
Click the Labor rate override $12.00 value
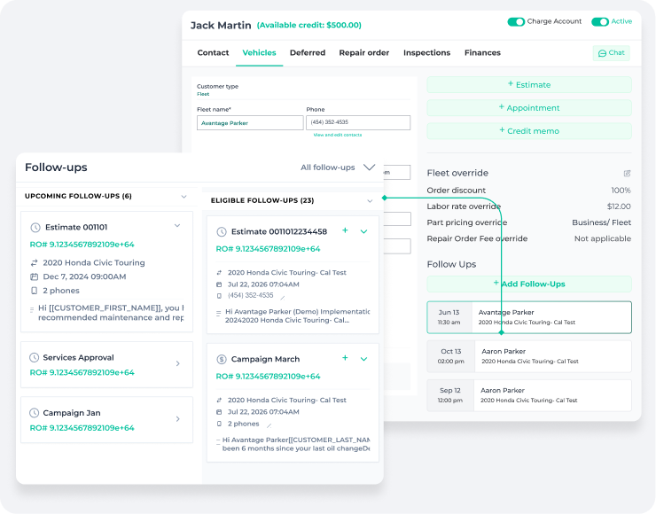click(x=619, y=206)
